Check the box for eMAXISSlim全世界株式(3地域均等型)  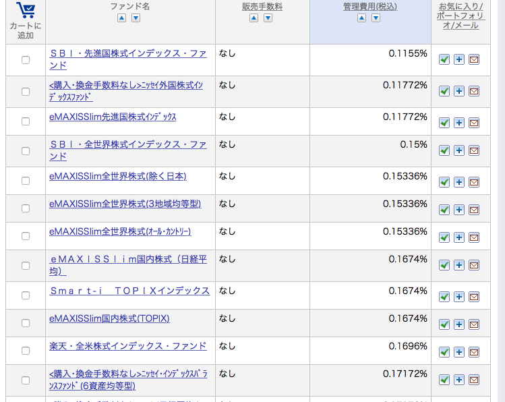[26, 208]
